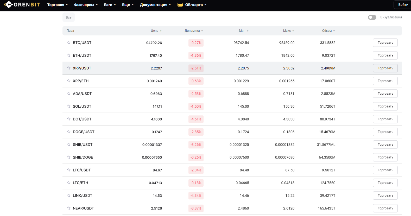Mark SOL/USDT as favorite
The width and height of the screenshot is (411, 216).
point(69,106)
